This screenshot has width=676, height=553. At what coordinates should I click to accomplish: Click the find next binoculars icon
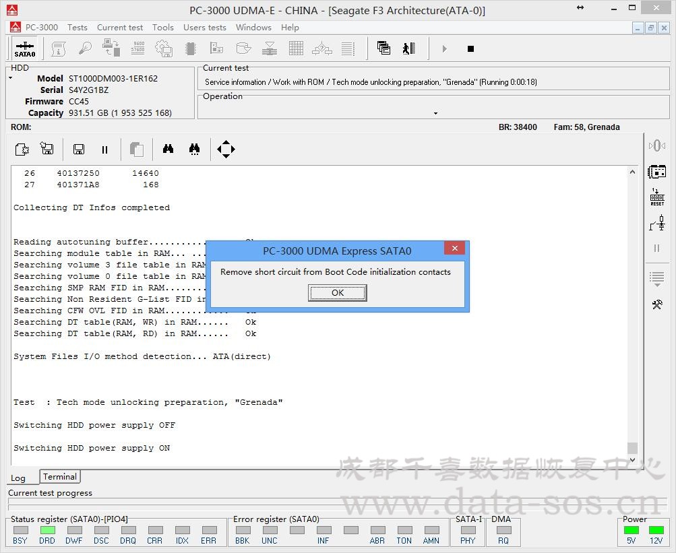click(194, 150)
